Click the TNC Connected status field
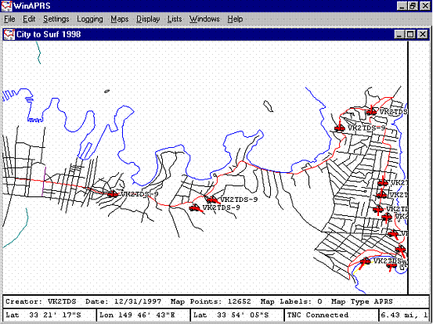The height and width of the screenshot is (324, 433). pyautogui.click(x=331, y=315)
